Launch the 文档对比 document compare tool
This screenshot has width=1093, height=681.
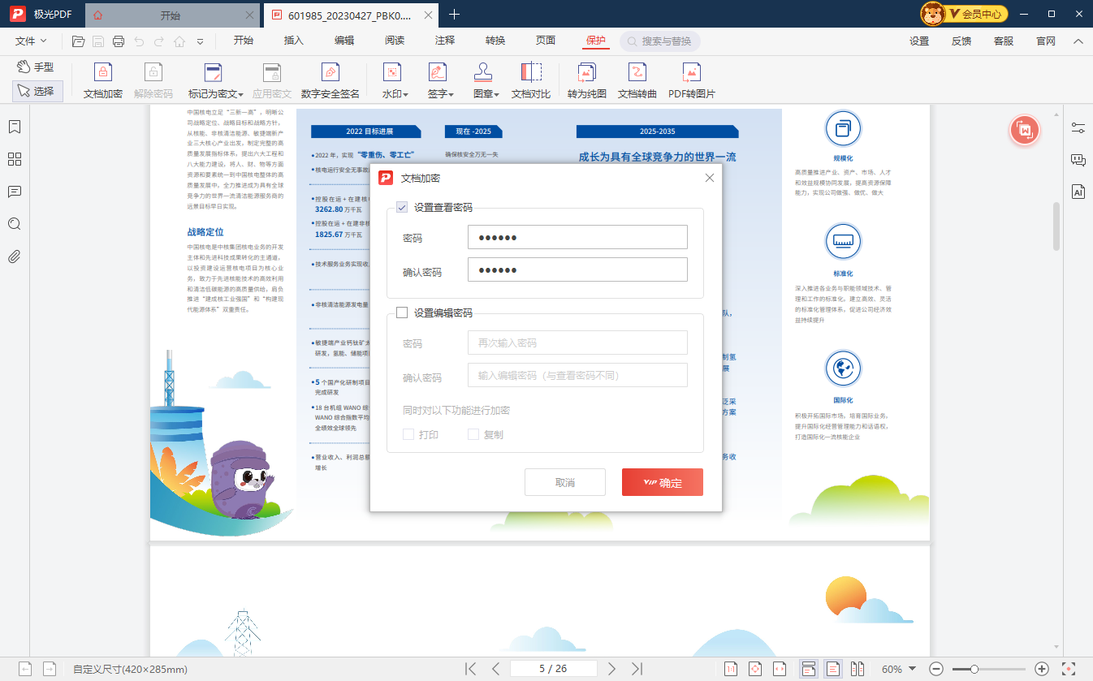point(532,80)
